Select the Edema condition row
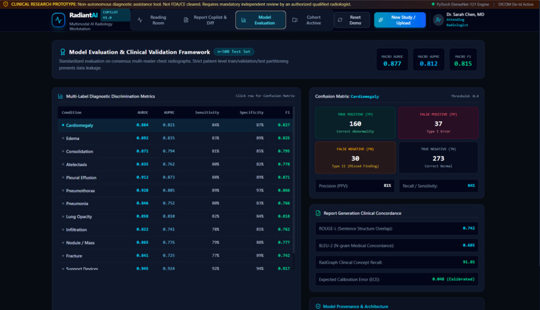This screenshot has width=540, height=310. 175,139
